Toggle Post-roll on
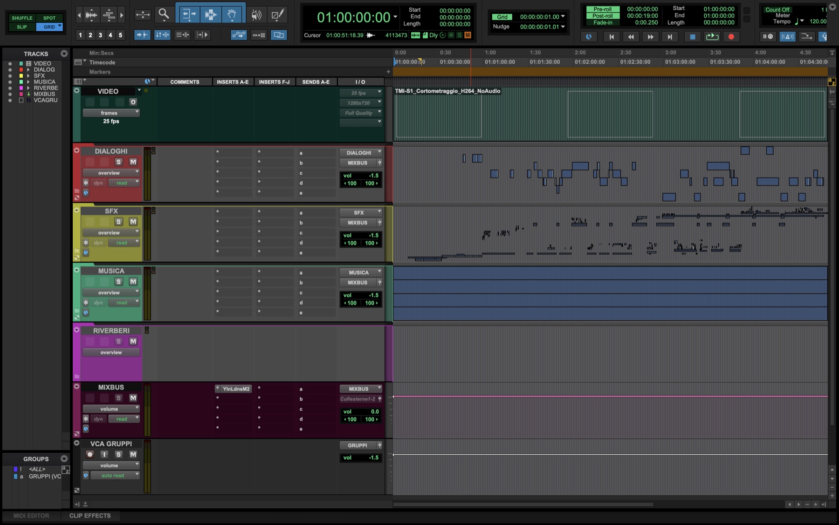This screenshot has width=839, height=525. click(x=602, y=15)
